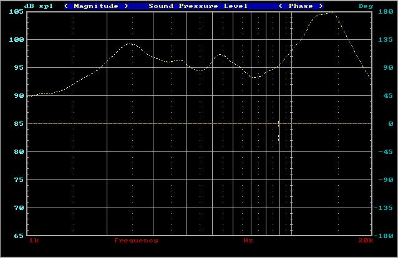Click the red Hz axis label
Screen dimensions: 398x258
click(248, 241)
